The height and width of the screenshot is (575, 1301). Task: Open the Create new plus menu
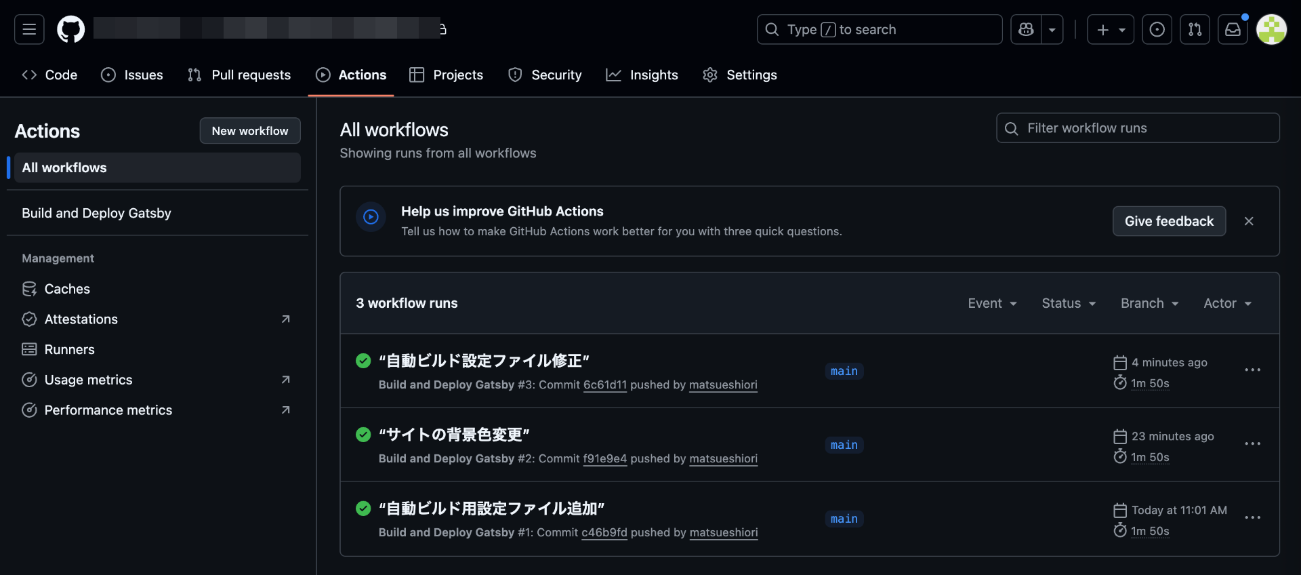[1111, 29]
